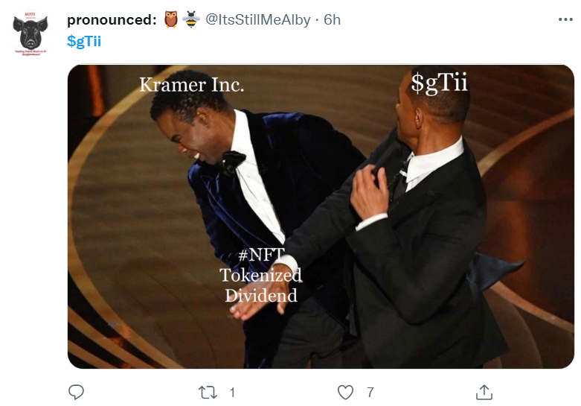Expand the three-dot more options menu
Viewport: 581px width, 406px height.
(565, 19)
